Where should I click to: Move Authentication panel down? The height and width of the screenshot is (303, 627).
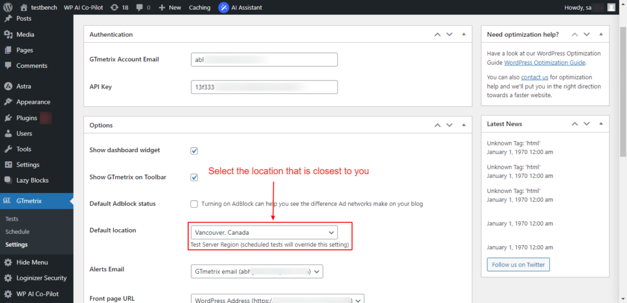coord(449,35)
